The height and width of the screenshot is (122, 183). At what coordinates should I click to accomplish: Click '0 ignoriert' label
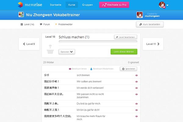click(x=133, y=62)
